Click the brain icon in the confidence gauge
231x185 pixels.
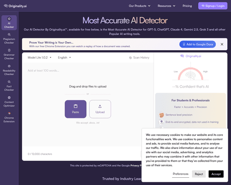(x=191, y=76)
